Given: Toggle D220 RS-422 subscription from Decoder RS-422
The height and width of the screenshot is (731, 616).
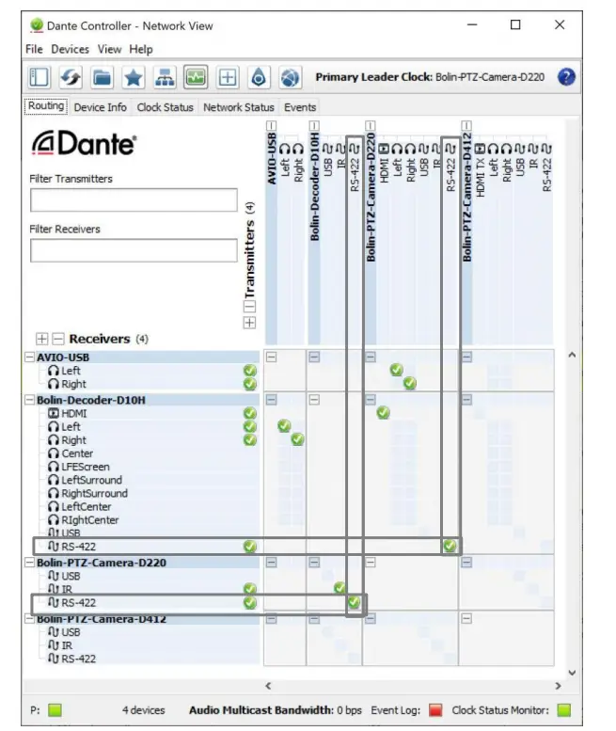Looking at the screenshot, I should [355, 602].
